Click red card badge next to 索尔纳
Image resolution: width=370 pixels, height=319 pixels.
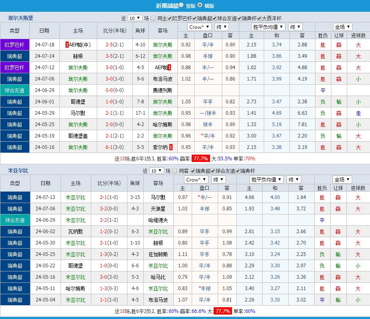coord(171,147)
